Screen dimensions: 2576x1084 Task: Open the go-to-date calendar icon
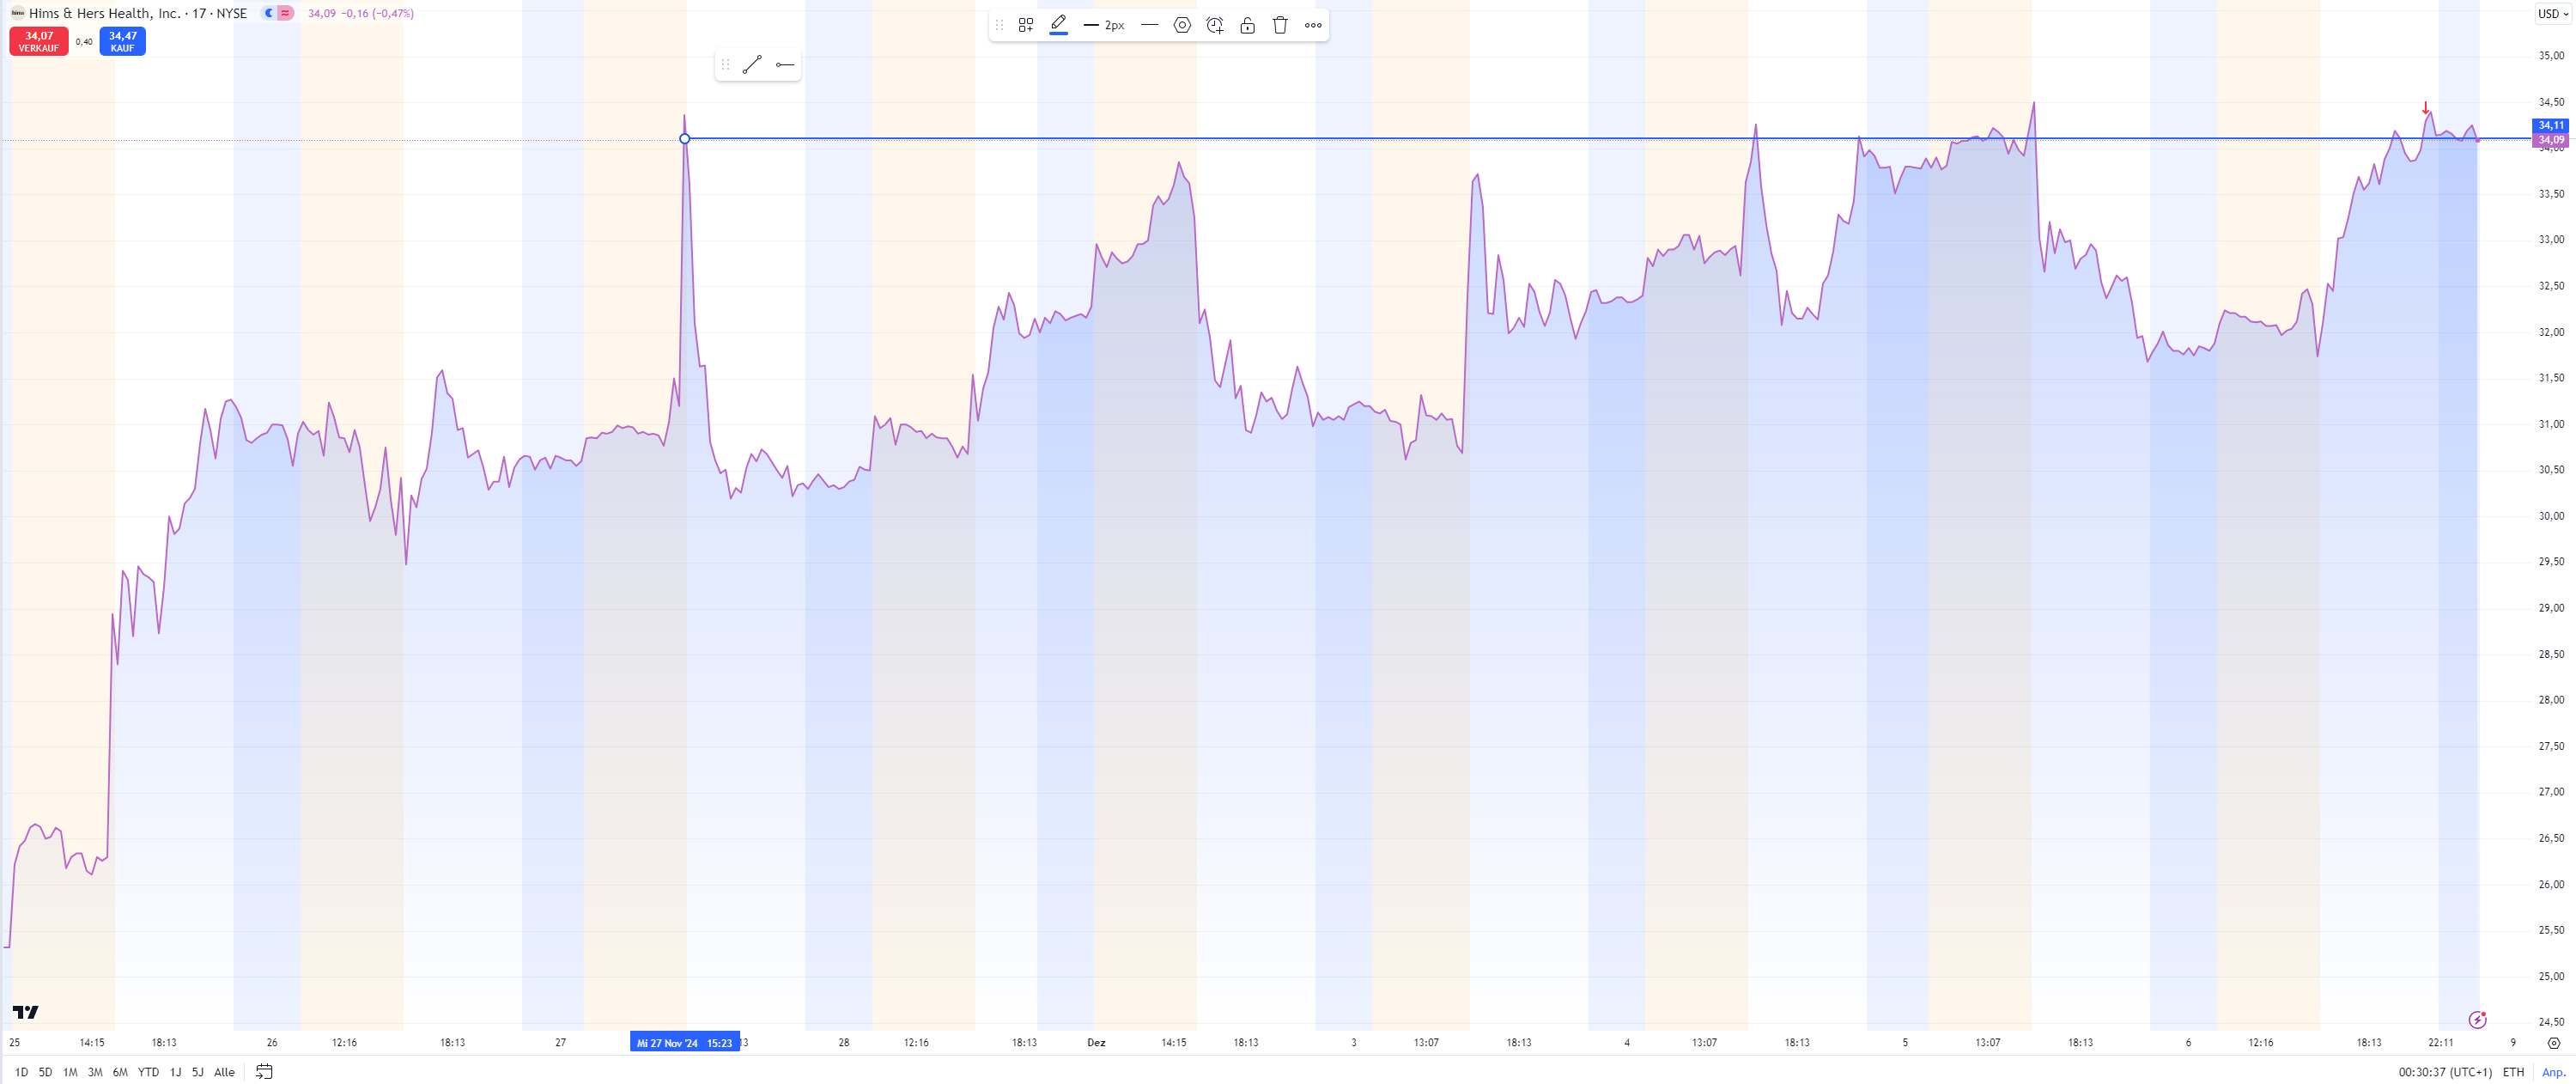point(264,1071)
